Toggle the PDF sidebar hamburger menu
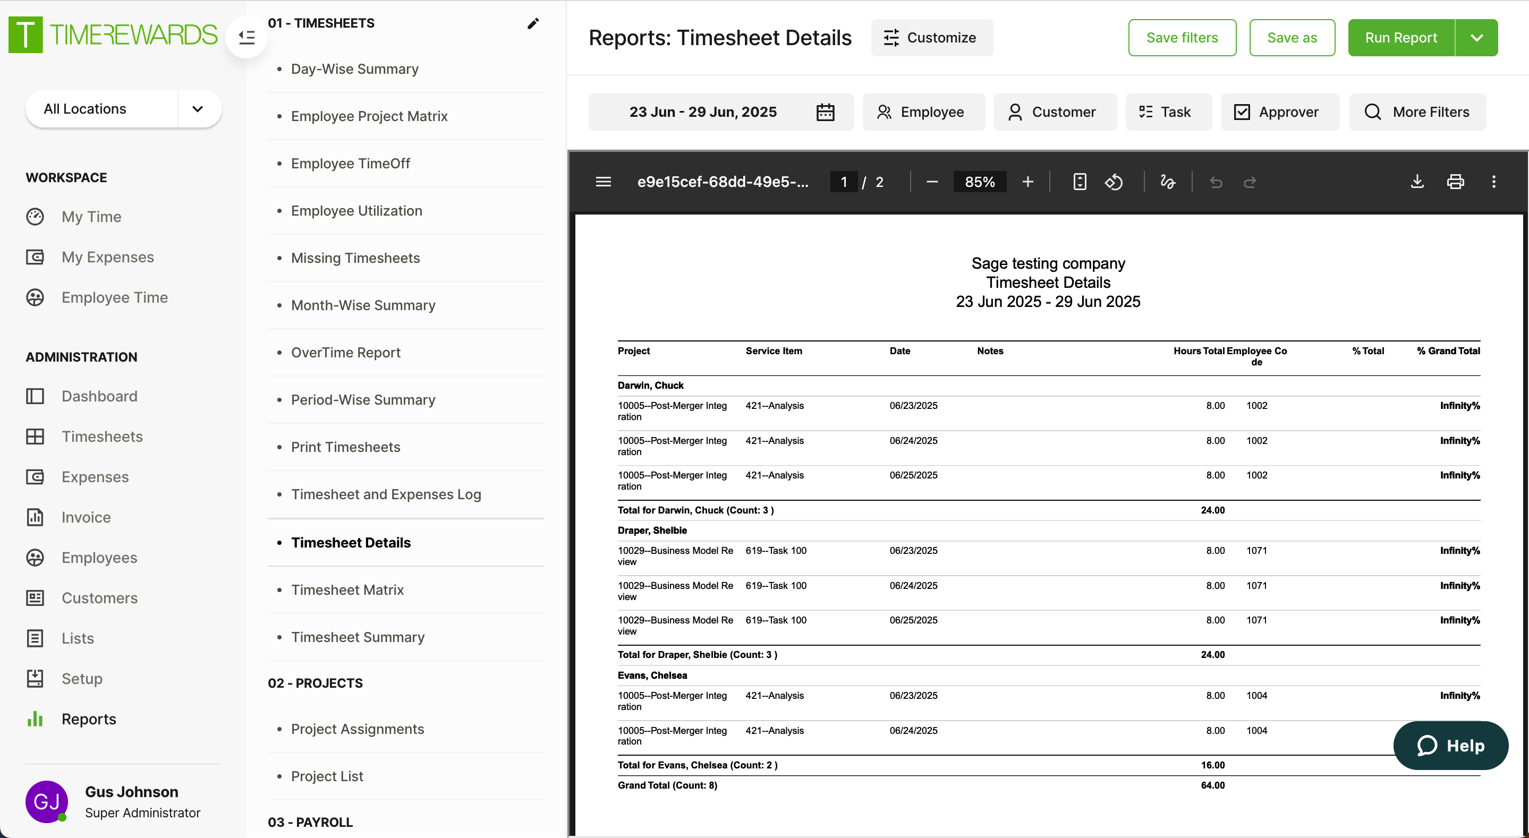The width and height of the screenshot is (1529, 838). pos(603,182)
